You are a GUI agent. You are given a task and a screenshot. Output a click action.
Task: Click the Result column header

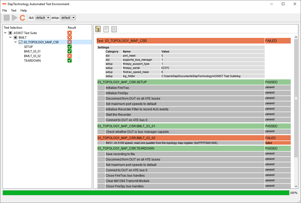point(79,27)
